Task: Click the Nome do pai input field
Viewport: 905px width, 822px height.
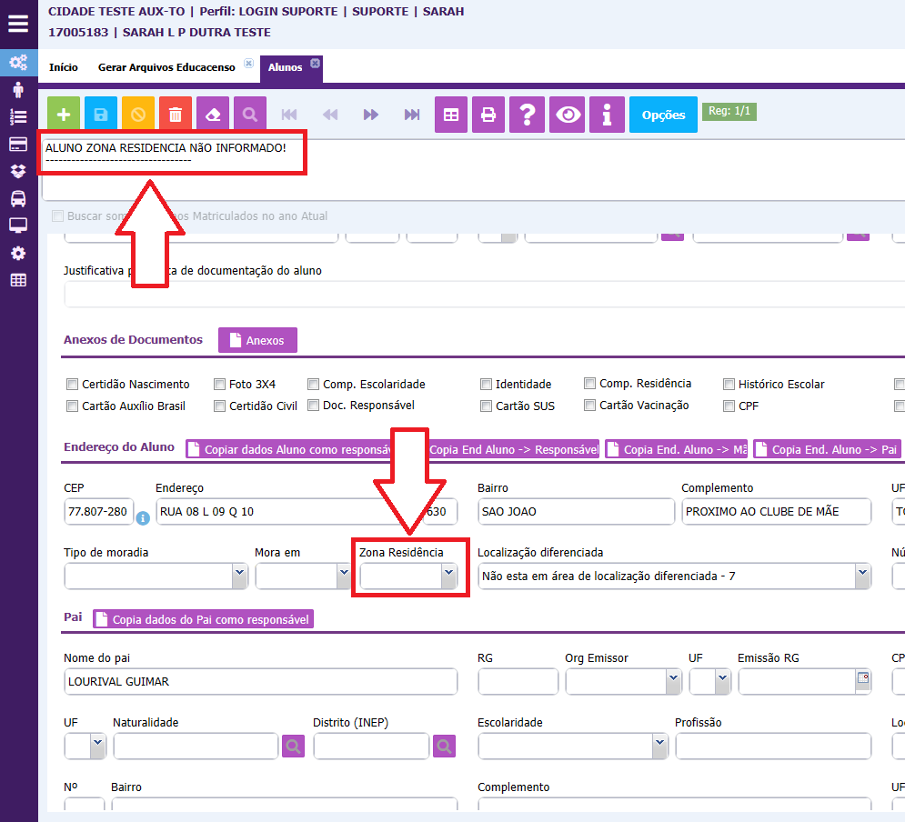Action: [x=260, y=682]
